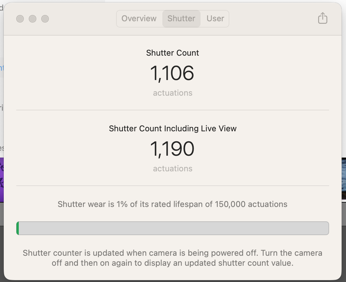Image resolution: width=346 pixels, height=282 pixels.
Task: Zoom the window using the third button
Action: [x=45, y=19]
